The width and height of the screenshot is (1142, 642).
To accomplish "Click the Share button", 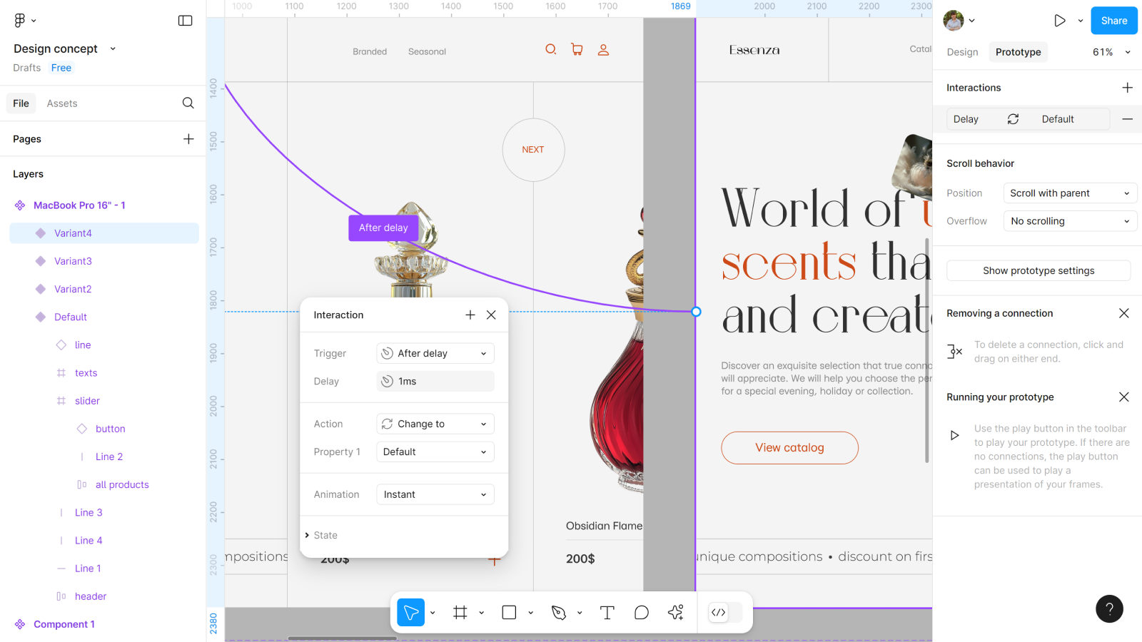I will [1113, 21].
